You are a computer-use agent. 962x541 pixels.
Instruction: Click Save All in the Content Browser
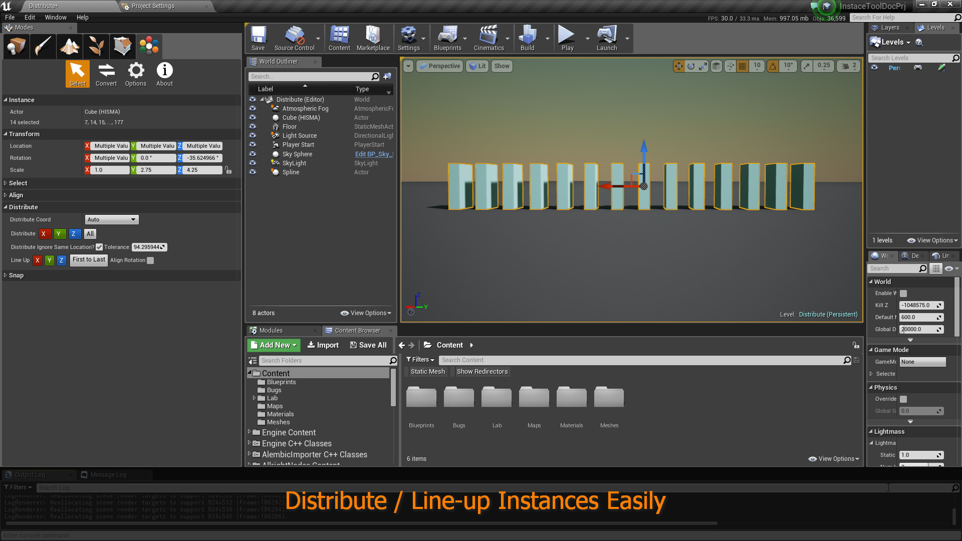pyautogui.click(x=369, y=345)
